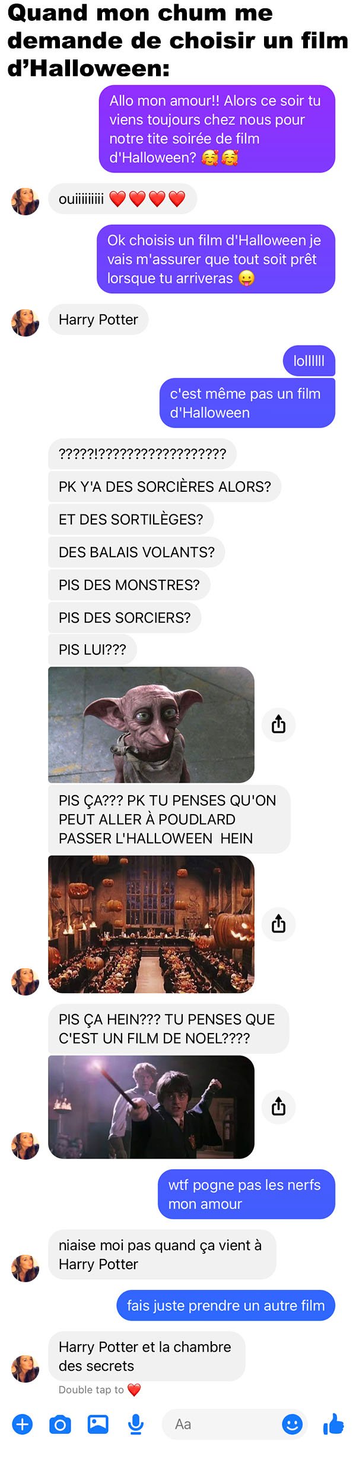Click the Aa message input field
Image resolution: width=356 pixels, height=1457 pixels.
pyautogui.click(x=234, y=1424)
